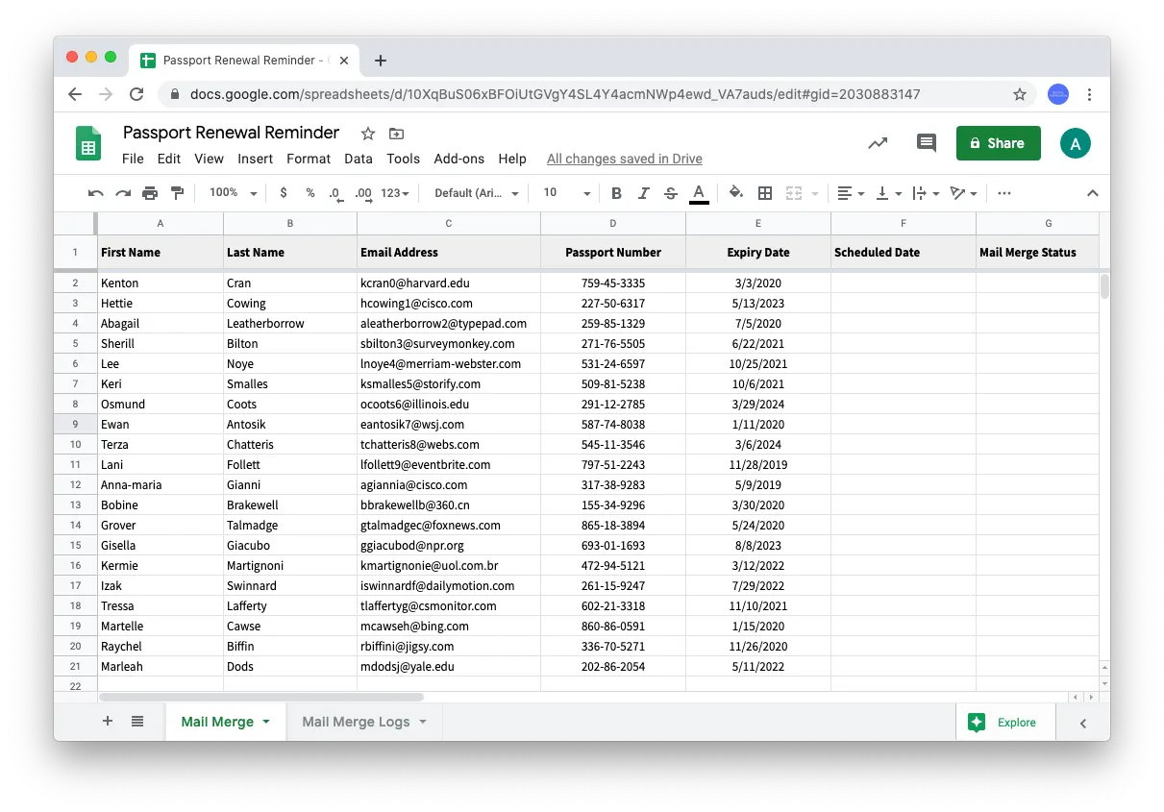
Task: Click the Explore button
Action: (x=1004, y=723)
